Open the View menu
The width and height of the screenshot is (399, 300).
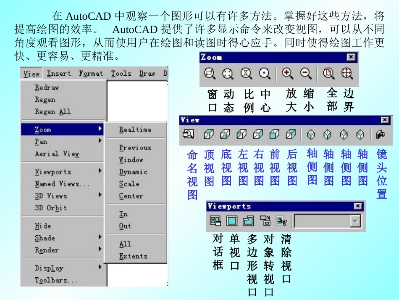coord(31,74)
